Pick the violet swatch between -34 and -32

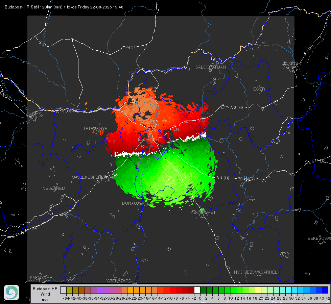point(100,290)
